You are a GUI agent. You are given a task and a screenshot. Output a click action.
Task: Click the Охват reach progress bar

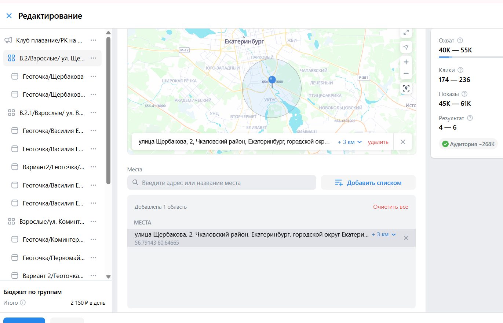471,57
